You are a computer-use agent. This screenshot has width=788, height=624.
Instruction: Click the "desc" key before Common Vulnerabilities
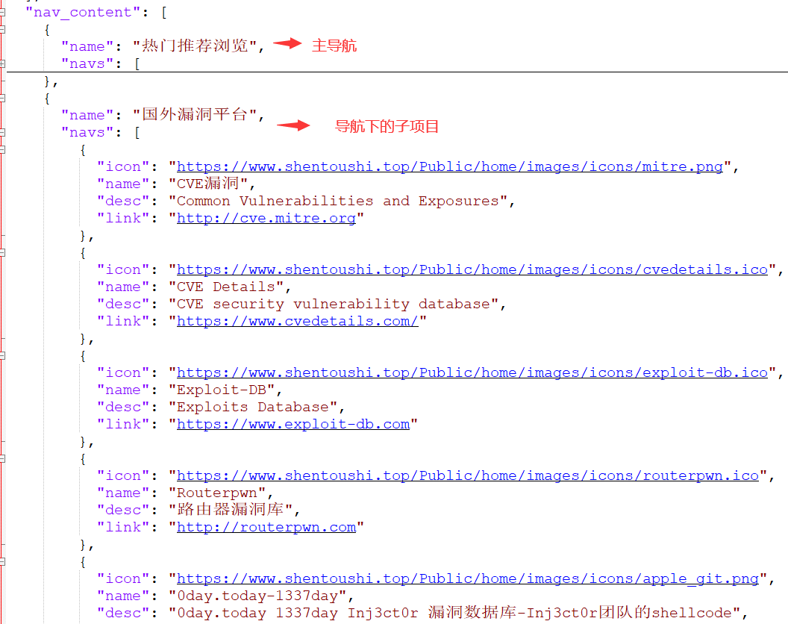(x=124, y=201)
